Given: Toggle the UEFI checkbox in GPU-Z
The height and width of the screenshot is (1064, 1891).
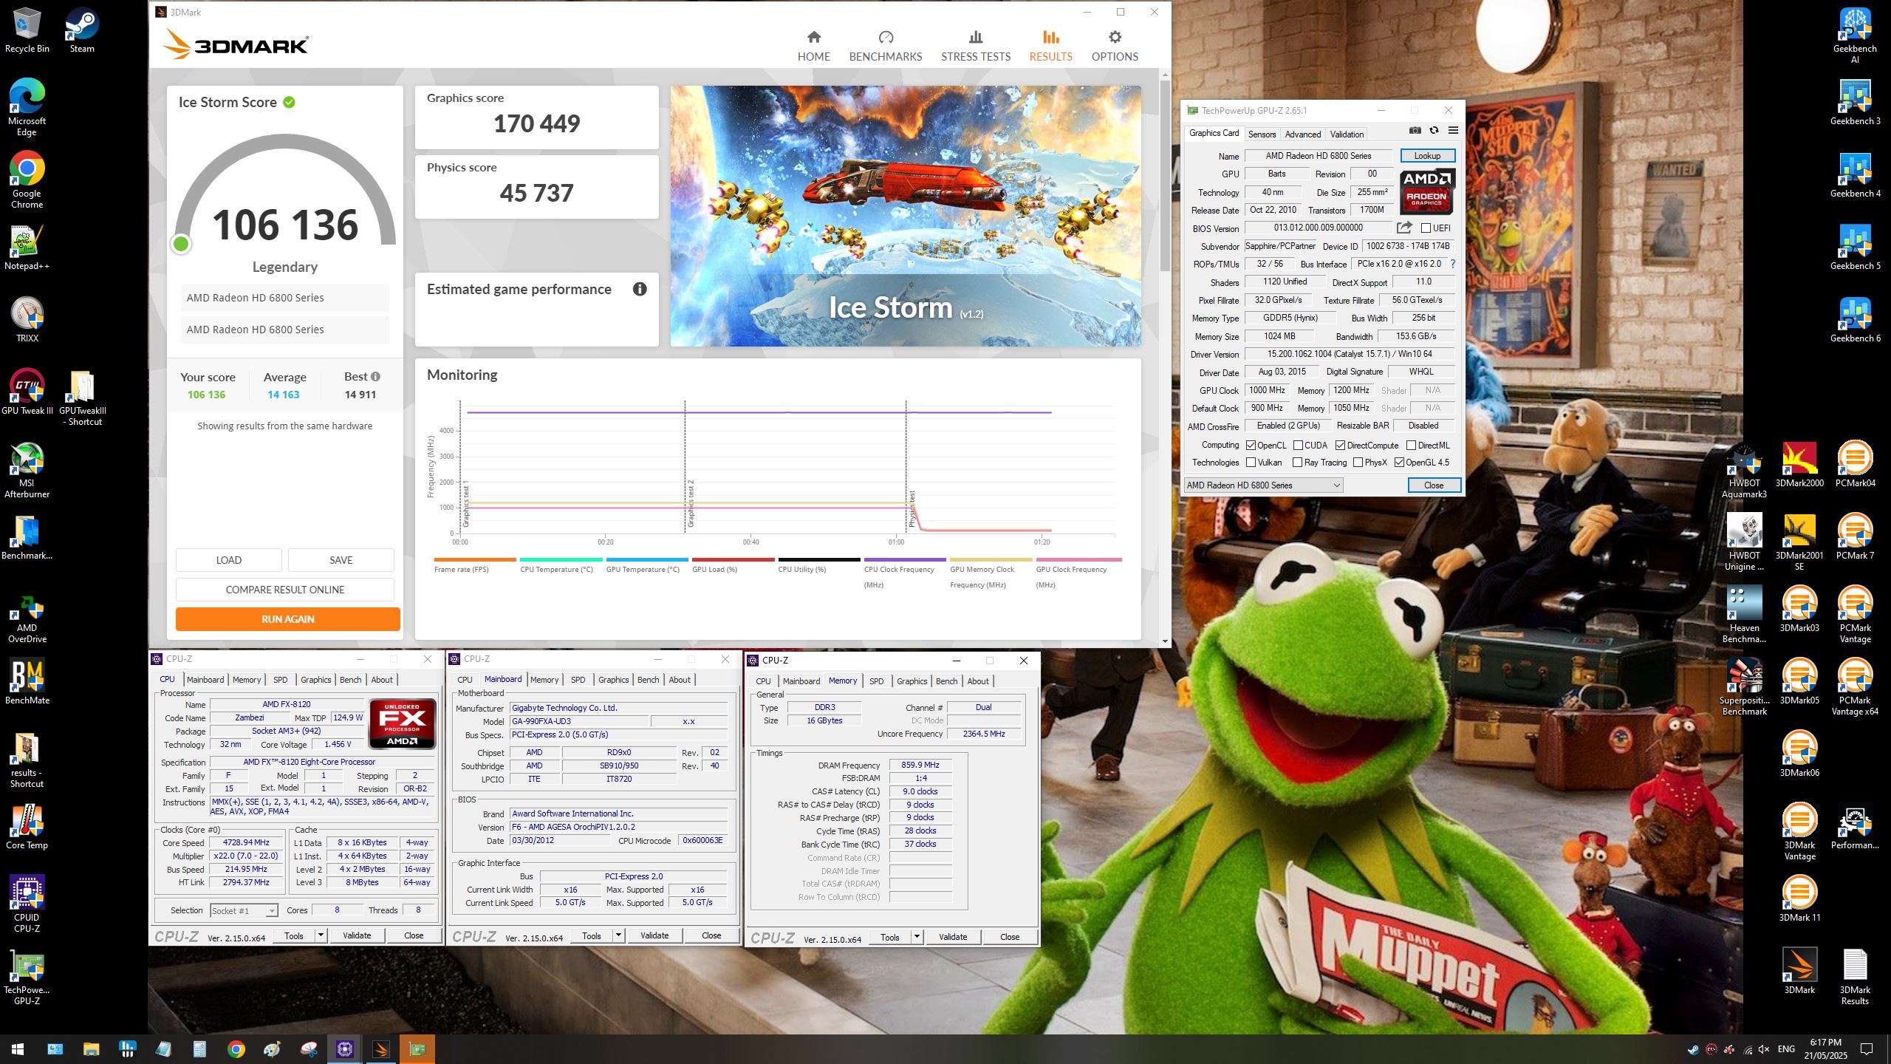Looking at the screenshot, I should click(1426, 228).
